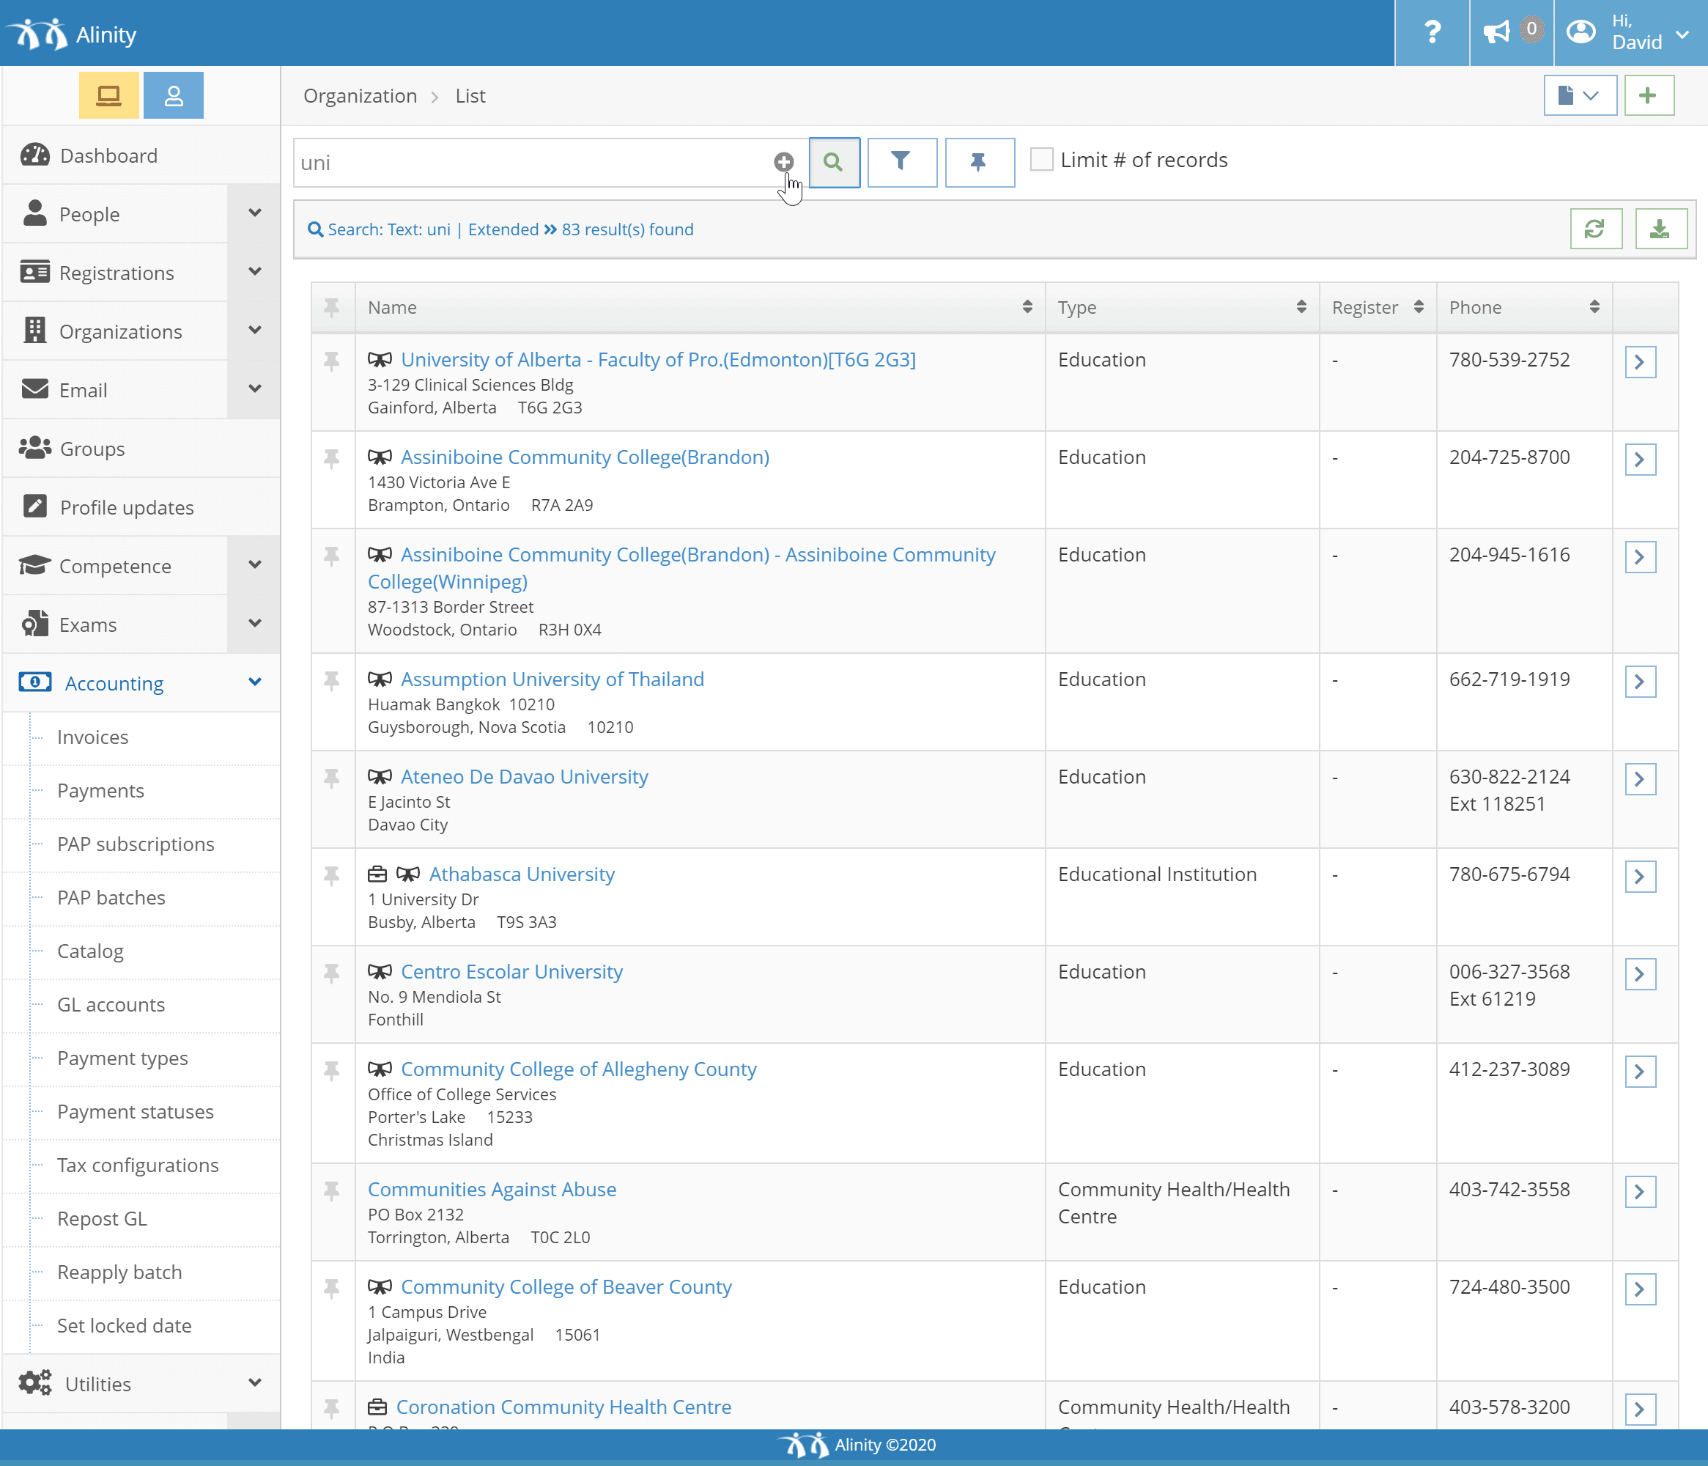Expand the Exams menu chevron
This screenshot has height=1466, width=1708.
pos(254,625)
